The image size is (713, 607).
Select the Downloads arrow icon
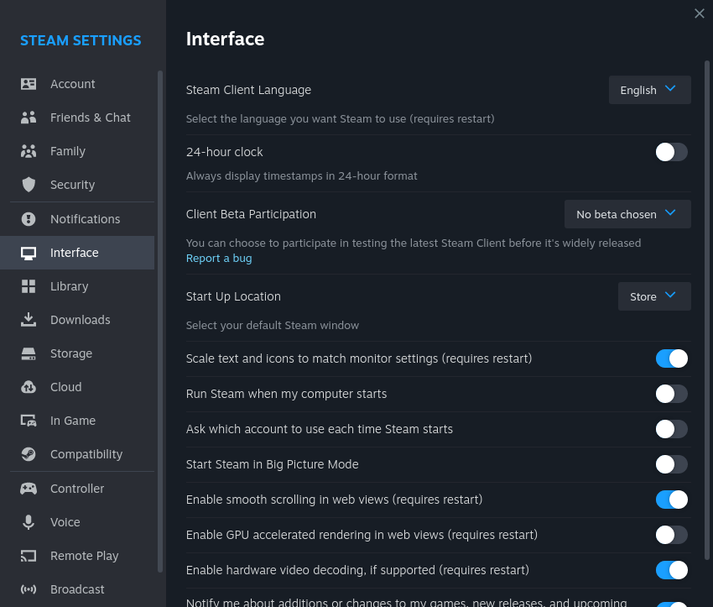[28, 319]
